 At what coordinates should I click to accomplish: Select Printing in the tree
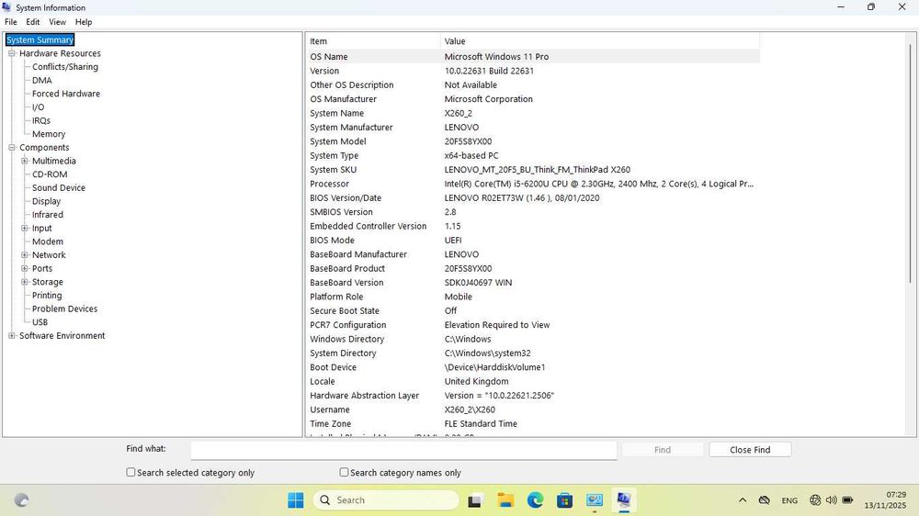(47, 296)
